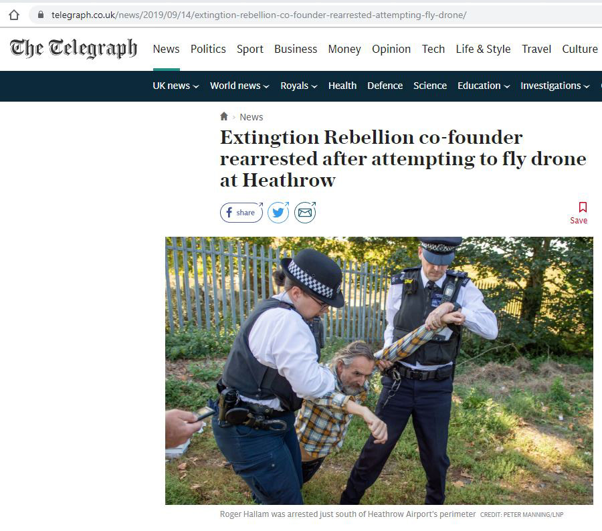
Task: Share article on Facebook
Action: pyautogui.click(x=241, y=212)
